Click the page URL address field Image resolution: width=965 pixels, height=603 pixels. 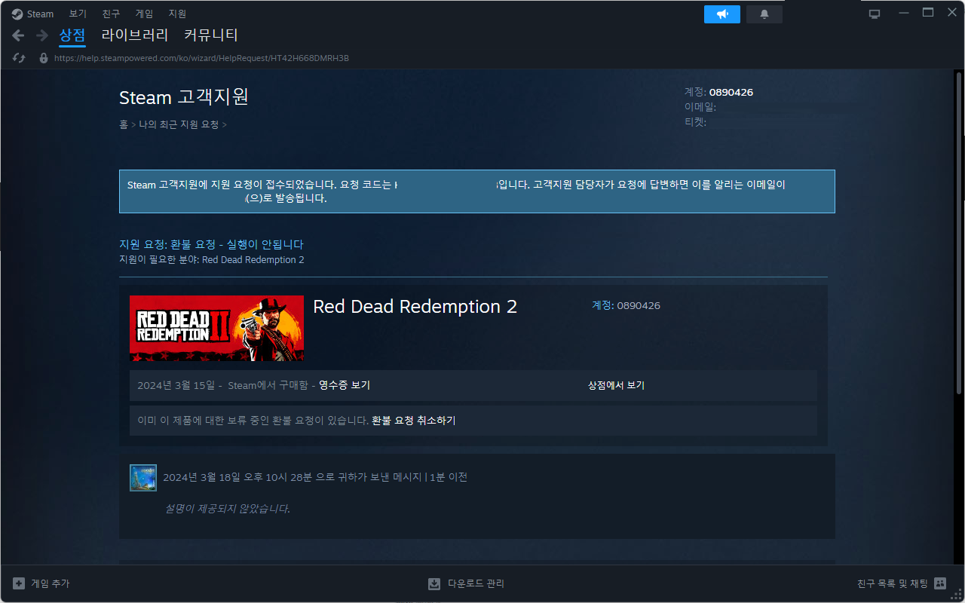pyautogui.click(x=202, y=58)
